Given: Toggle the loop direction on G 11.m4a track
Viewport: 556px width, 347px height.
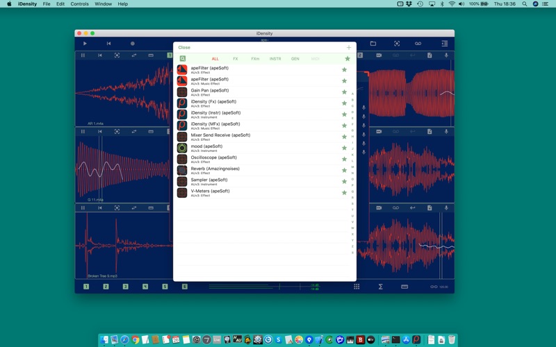Looking at the screenshot, I should pos(134,131).
